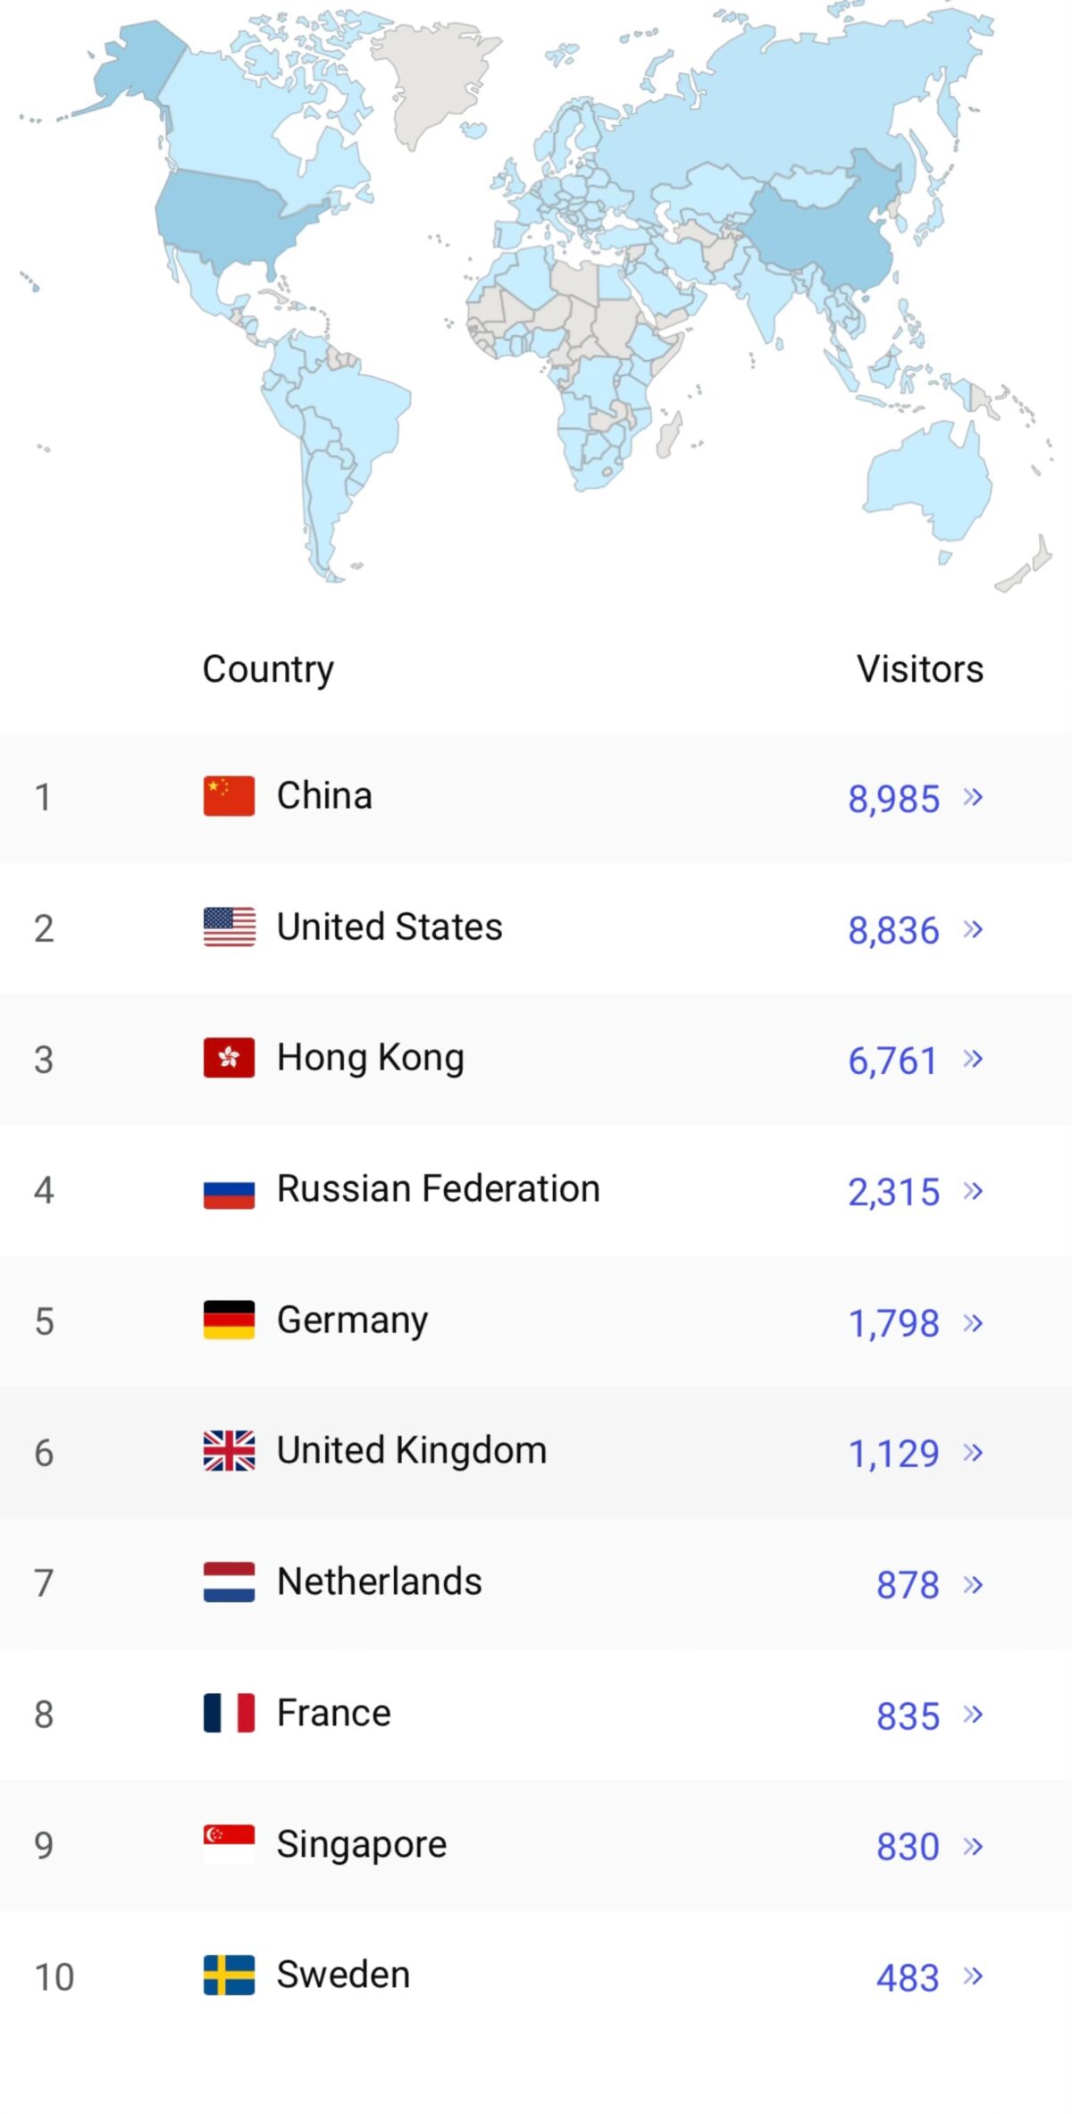This screenshot has width=1072, height=2114.
Task: Click the Hong Kong flag icon
Action: 229,1058
